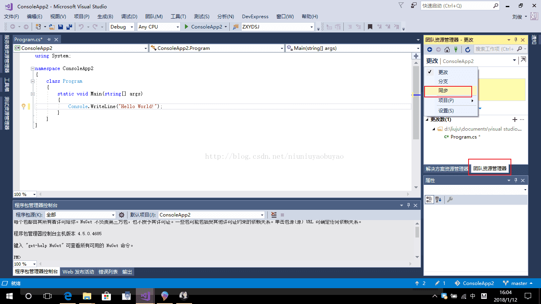The width and height of the screenshot is (541, 304).
Task: Open NuGet package manager settings gear
Action: 122,215
